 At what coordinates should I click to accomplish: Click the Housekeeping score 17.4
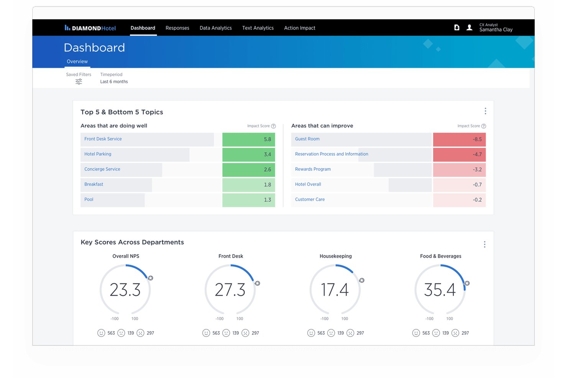pyautogui.click(x=335, y=290)
